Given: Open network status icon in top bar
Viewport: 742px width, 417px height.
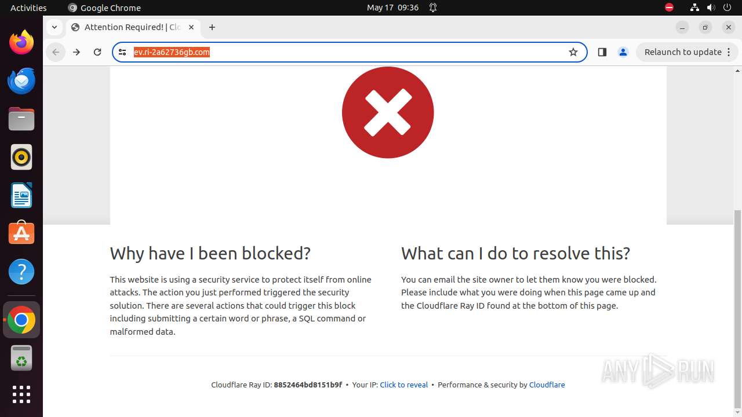Looking at the screenshot, I should coord(694,8).
